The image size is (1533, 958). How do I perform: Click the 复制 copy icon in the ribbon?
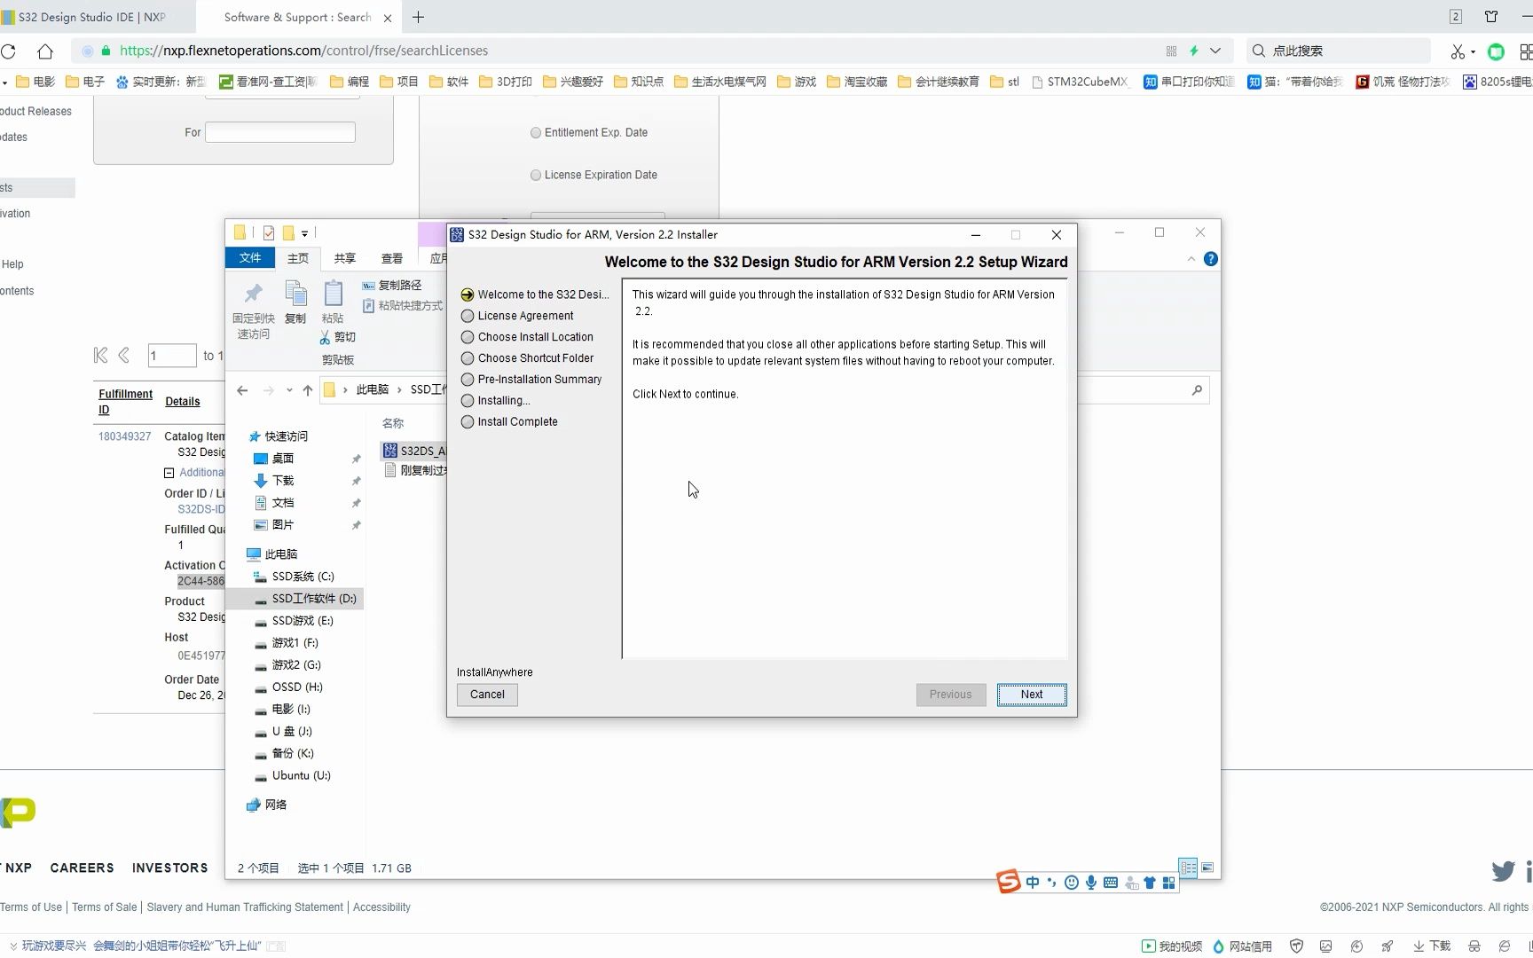click(x=295, y=293)
